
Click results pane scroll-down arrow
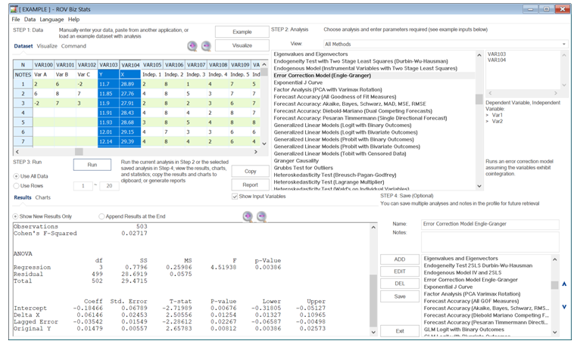coord(373,332)
